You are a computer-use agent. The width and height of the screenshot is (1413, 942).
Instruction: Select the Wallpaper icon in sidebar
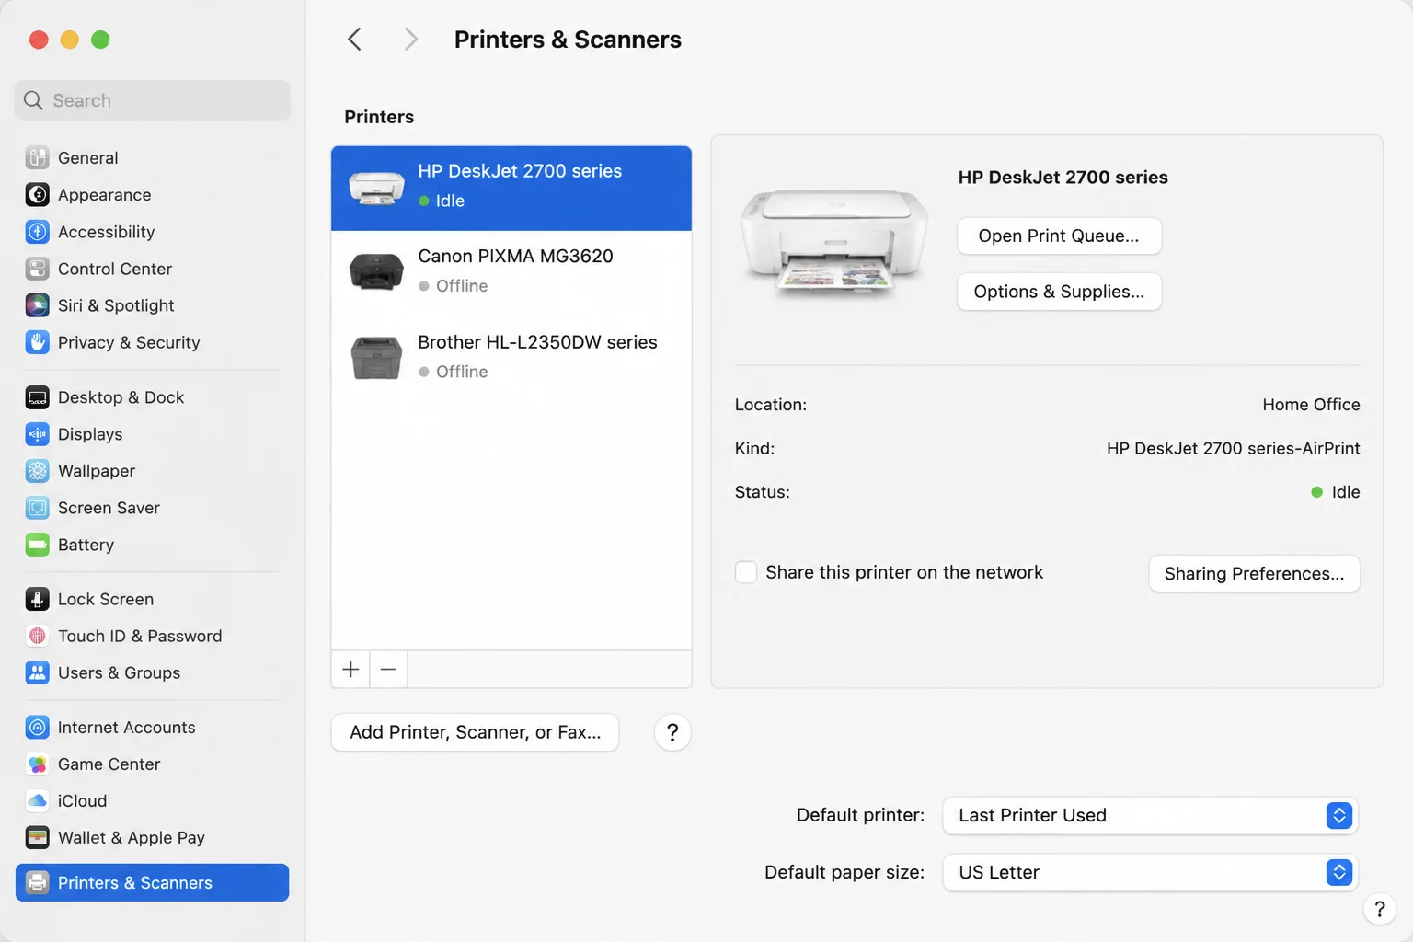[x=37, y=471]
